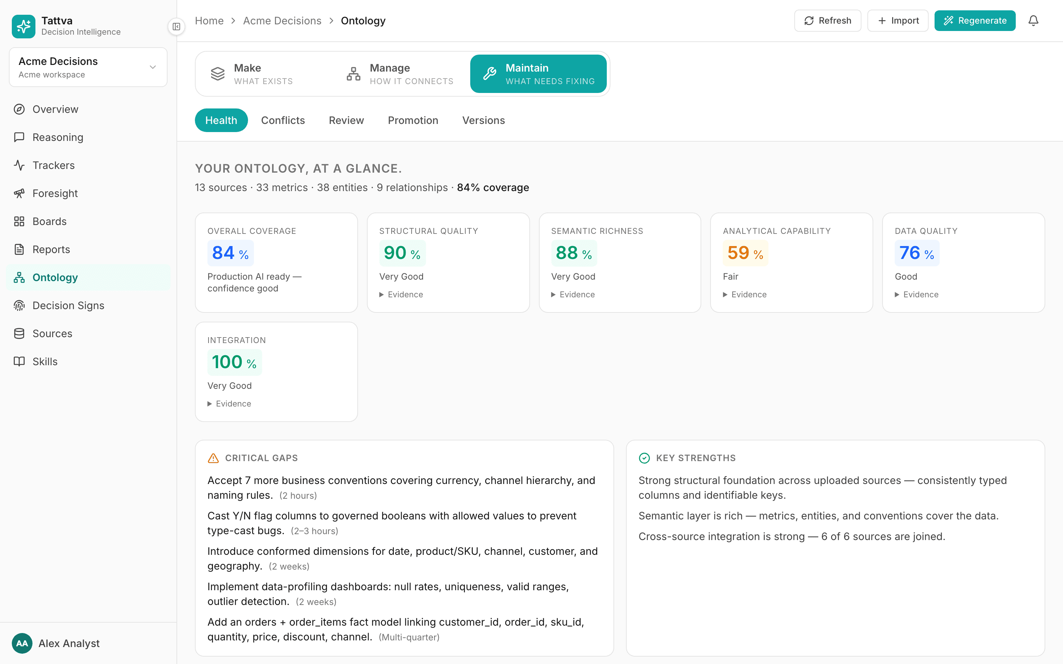
Task: Click the Import button
Action: point(898,21)
